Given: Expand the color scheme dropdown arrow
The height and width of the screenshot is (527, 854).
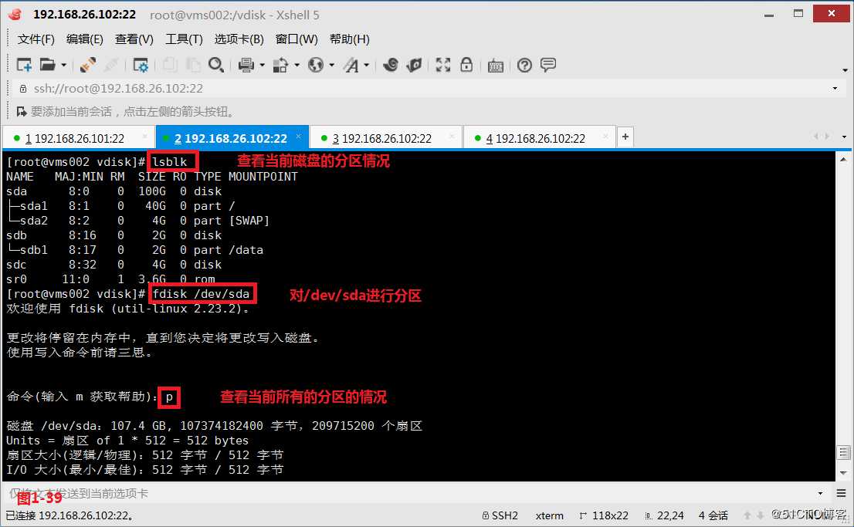Looking at the screenshot, I should pyautogui.click(x=297, y=66).
